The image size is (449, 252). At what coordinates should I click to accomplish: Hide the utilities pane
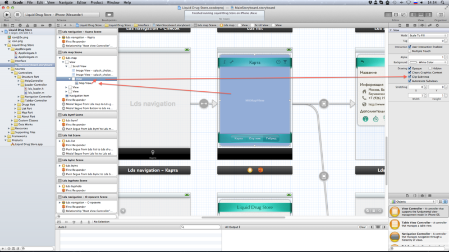pos(428,15)
